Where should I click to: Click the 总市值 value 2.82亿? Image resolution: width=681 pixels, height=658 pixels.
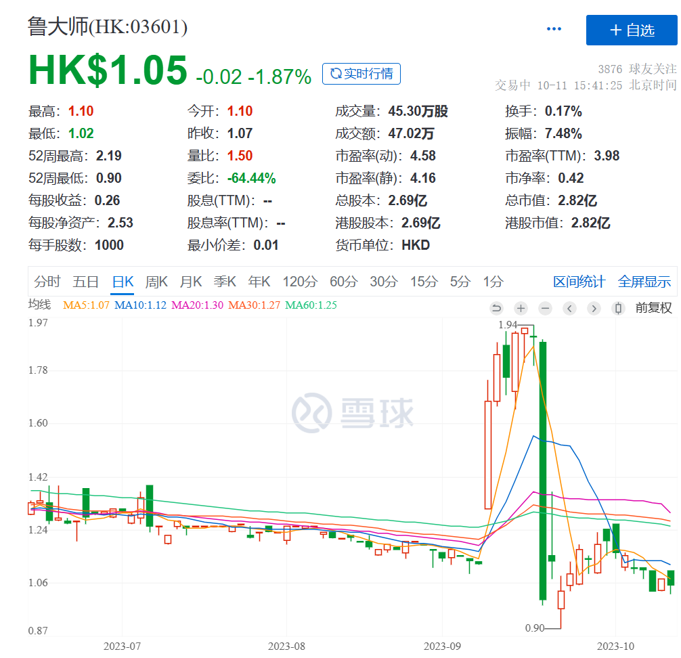point(577,200)
